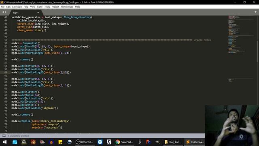Click 'binary_crossentropy' on line 75
This screenshot has height=146, width=259.
[54, 121]
